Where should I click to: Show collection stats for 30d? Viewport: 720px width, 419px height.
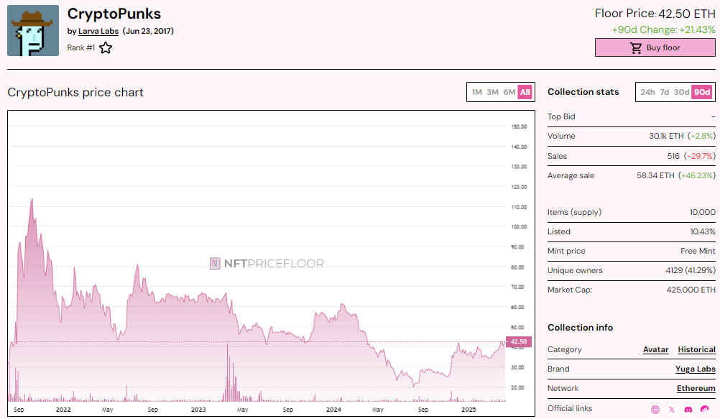[681, 92]
